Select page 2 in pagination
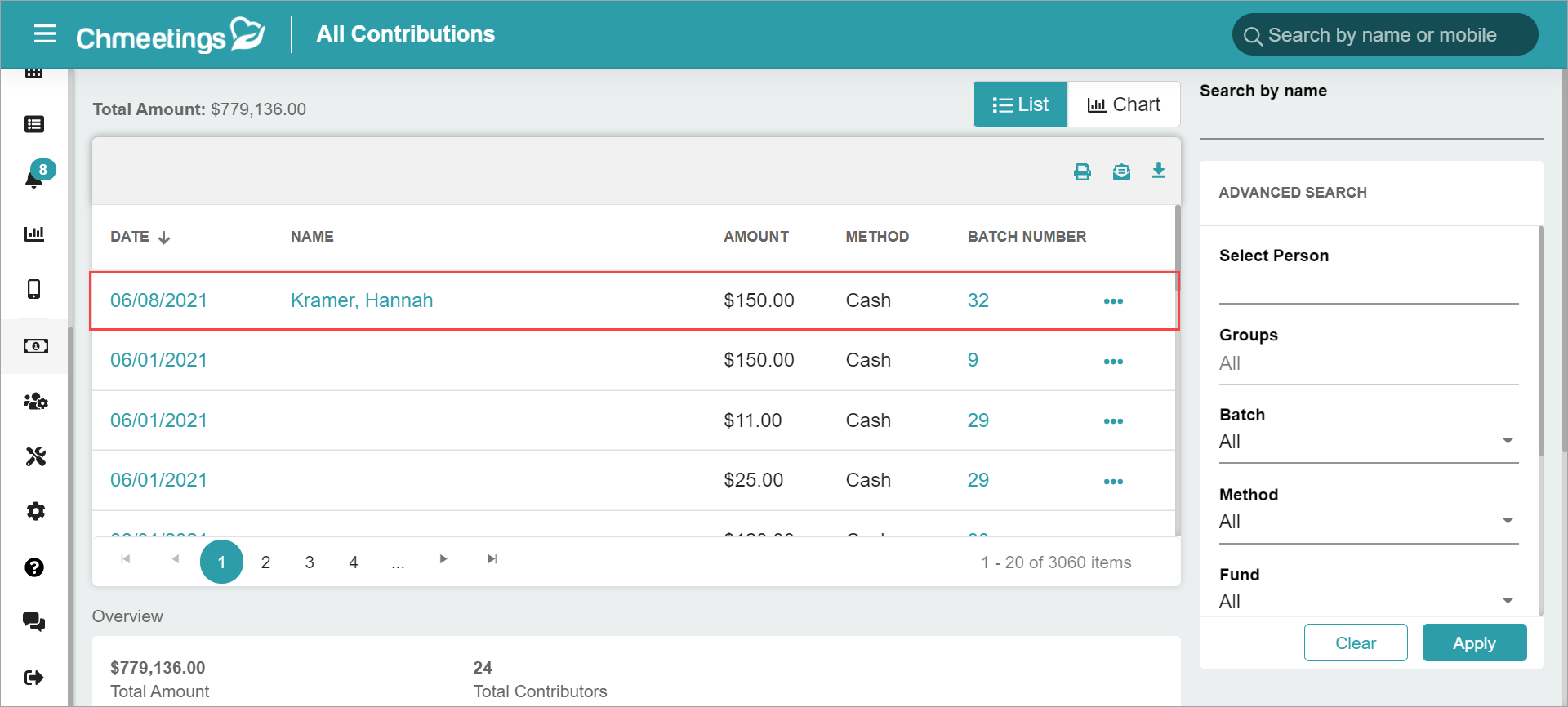Screen dimensions: 1568x707 pos(265,562)
